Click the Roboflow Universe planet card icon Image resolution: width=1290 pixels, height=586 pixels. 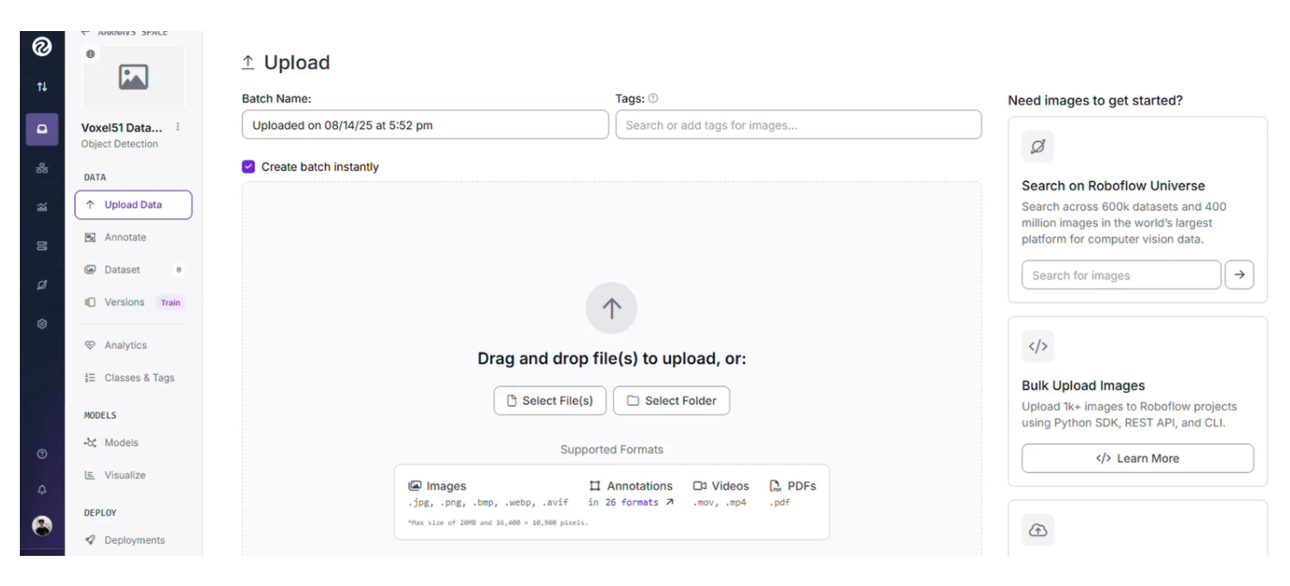click(x=1038, y=146)
